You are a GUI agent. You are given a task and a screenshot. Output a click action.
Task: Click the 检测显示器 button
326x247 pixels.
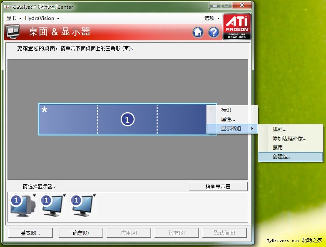(x=218, y=187)
